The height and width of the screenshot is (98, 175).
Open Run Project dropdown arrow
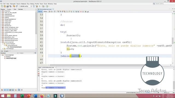[x=41, y=6]
